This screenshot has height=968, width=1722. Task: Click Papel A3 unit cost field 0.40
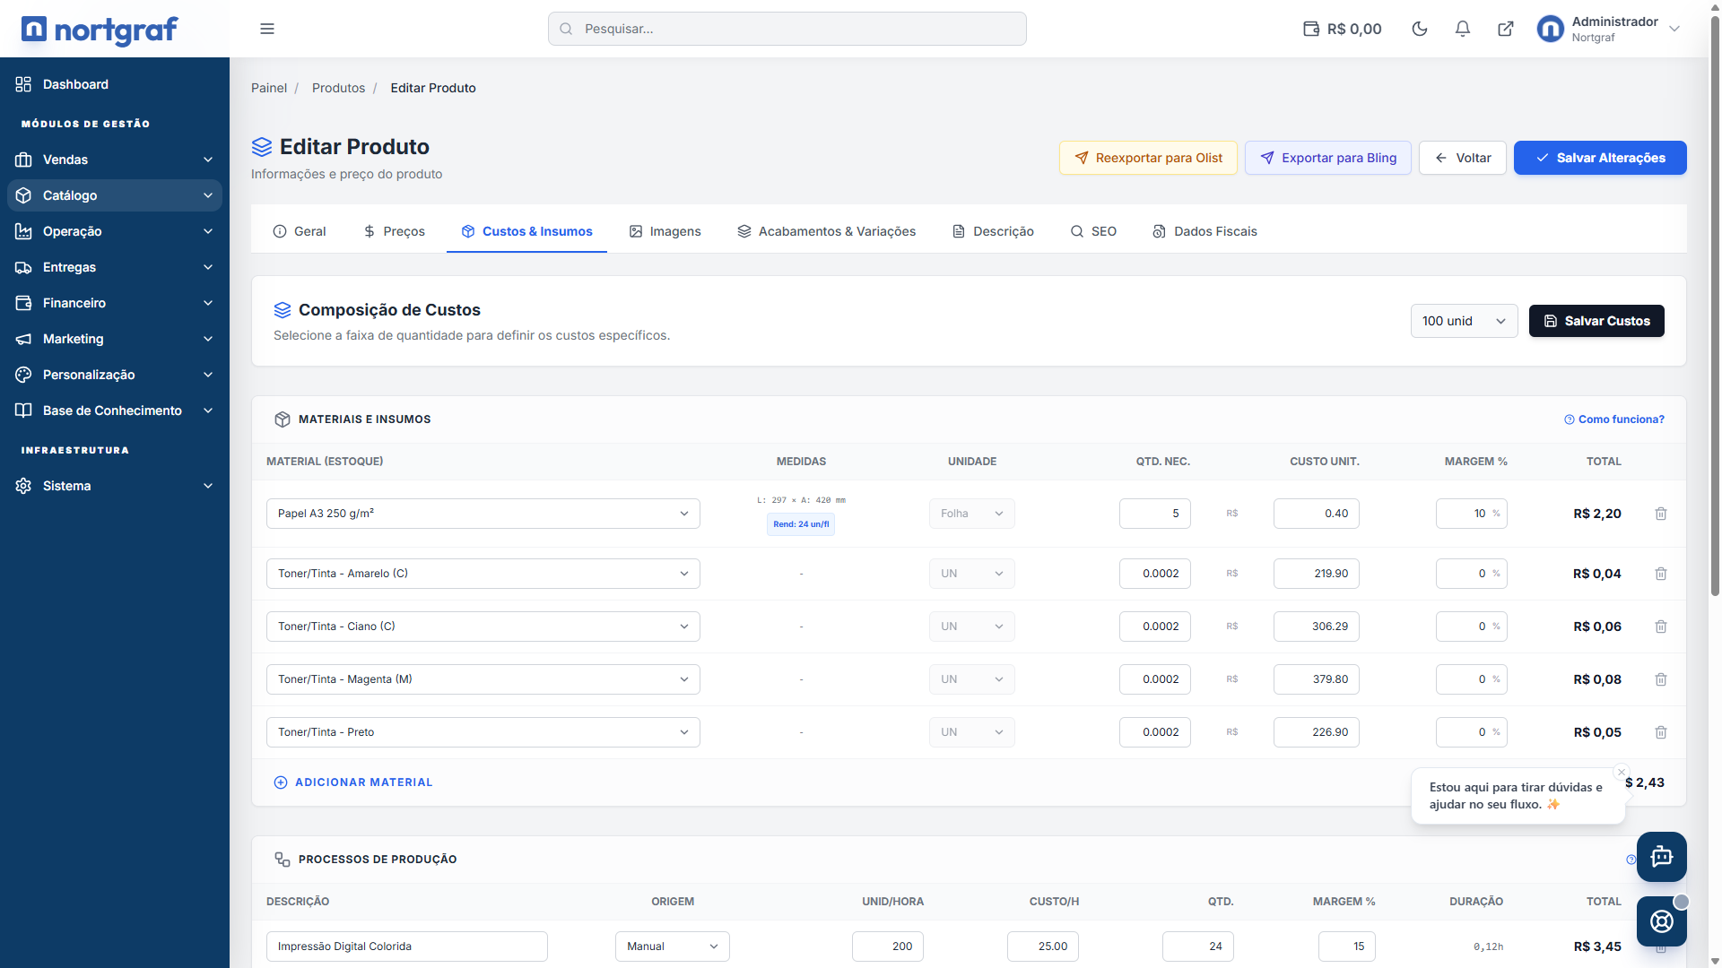[x=1317, y=514]
